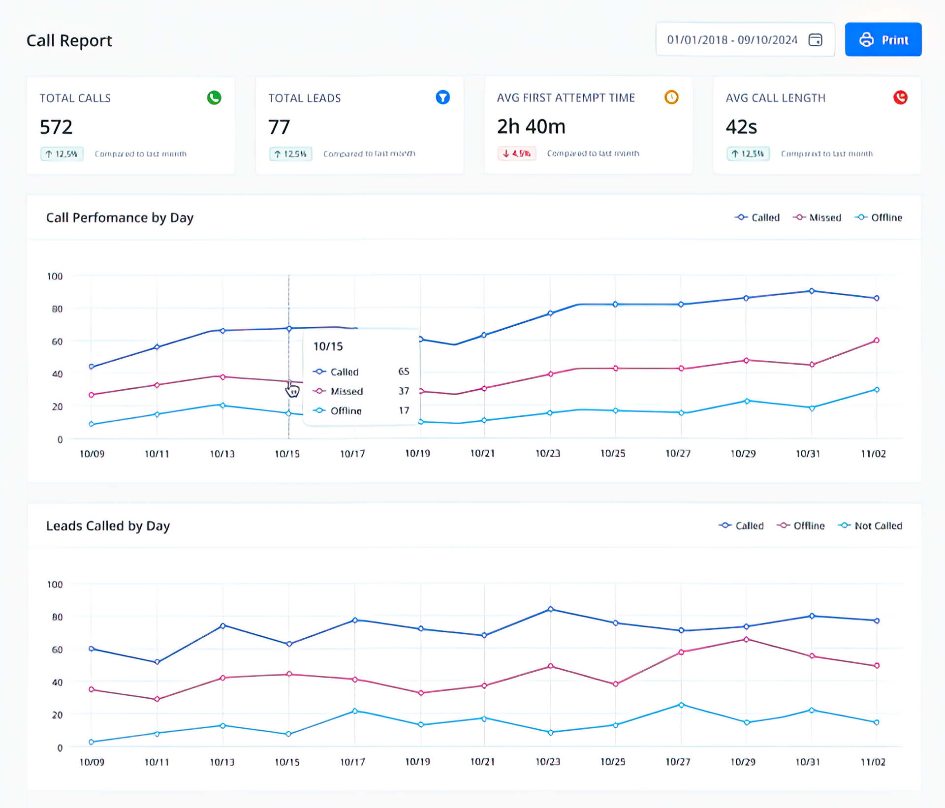Open the date range selector showing 01/01/2018 - 09/10/2024

click(x=732, y=40)
